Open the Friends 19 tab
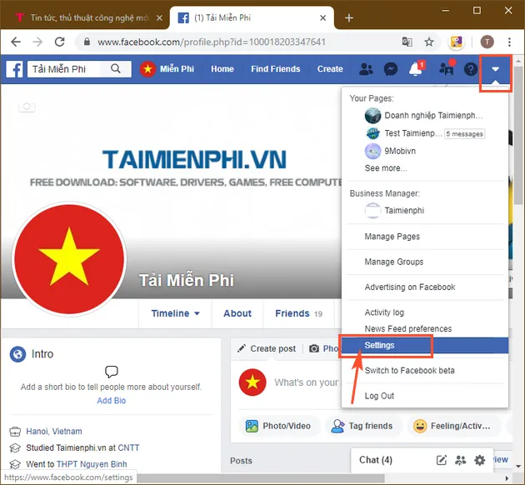The width and height of the screenshot is (525, 485). pyautogui.click(x=298, y=313)
